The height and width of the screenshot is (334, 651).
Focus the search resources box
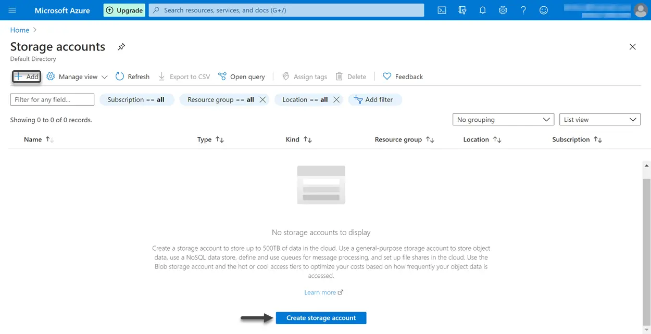[286, 10]
